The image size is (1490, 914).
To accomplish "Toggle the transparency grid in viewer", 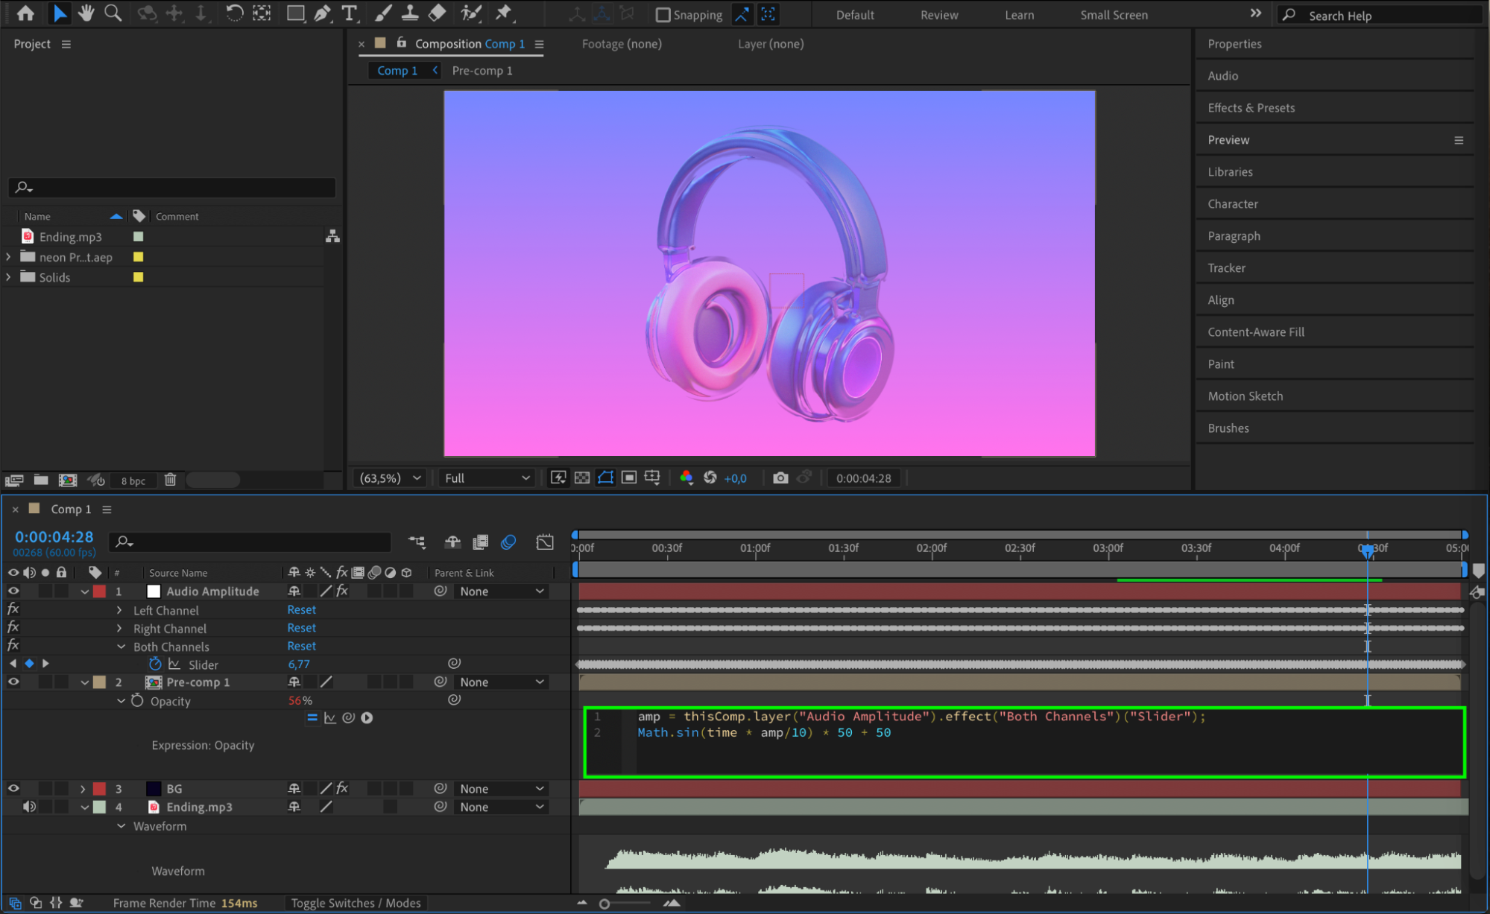I will (x=582, y=478).
